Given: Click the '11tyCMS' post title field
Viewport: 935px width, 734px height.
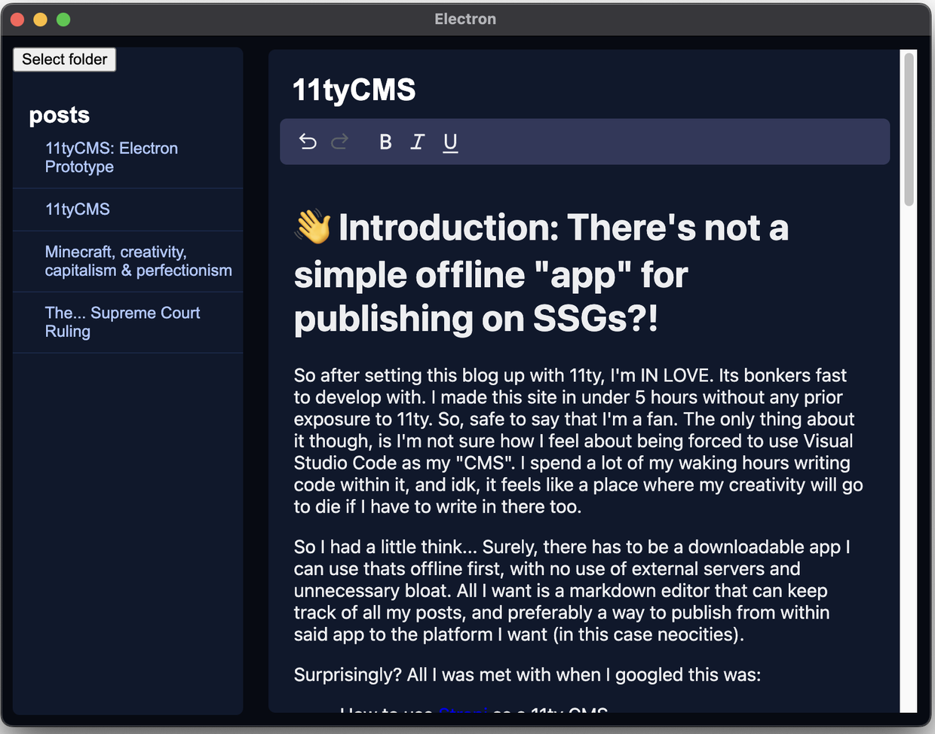Looking at the screenshot, I should [x=354, y=90].
